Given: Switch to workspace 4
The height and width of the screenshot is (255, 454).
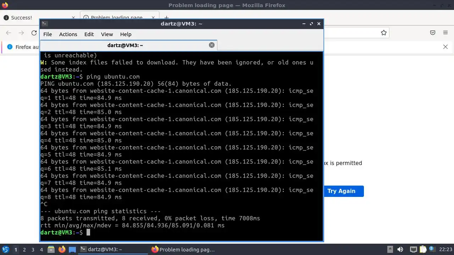Looking at the screenshot, I should pyautogui.click(x=41, y=250).
